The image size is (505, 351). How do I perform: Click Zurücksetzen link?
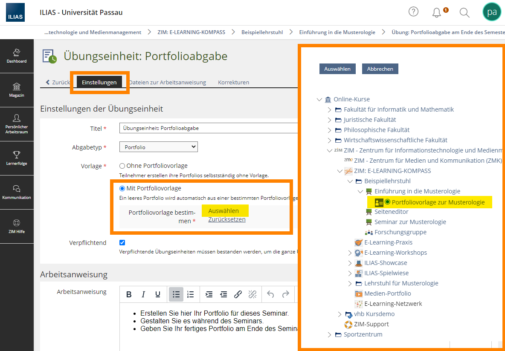pos(227,219)
